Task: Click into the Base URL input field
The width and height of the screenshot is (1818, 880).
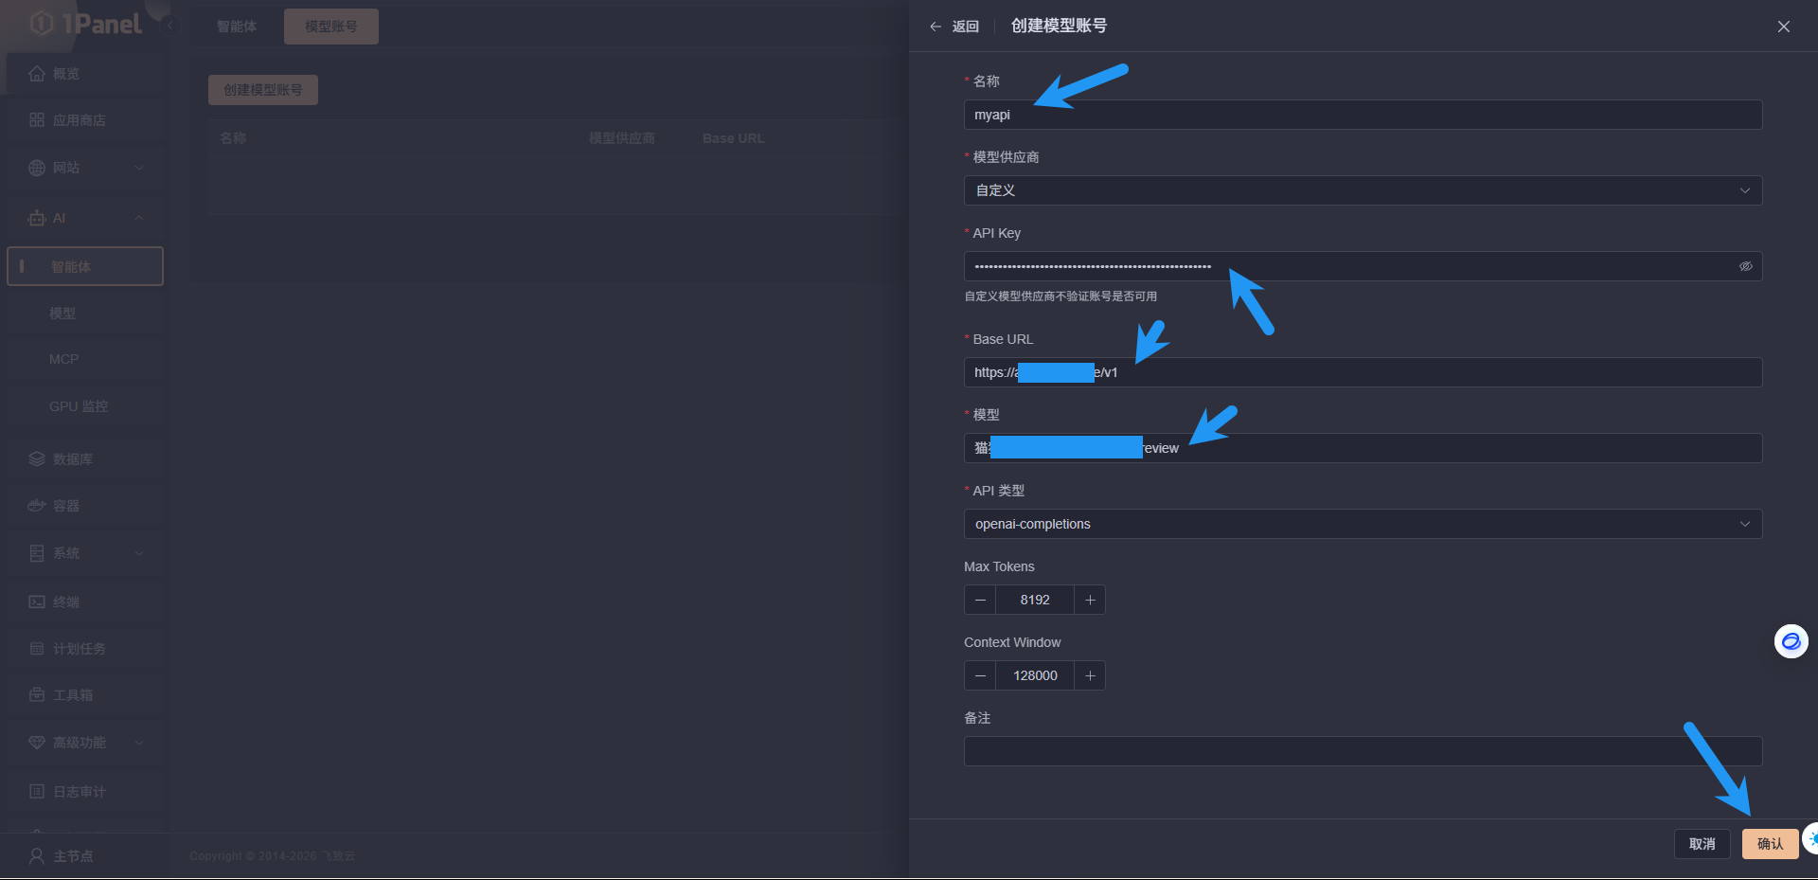Action: [1420, 372]
